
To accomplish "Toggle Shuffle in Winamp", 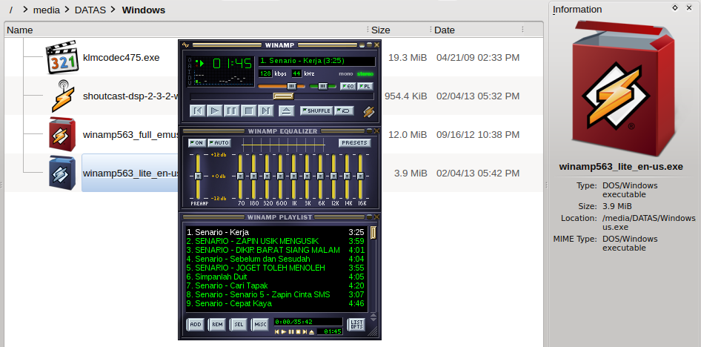I will (x=316, y=110).
